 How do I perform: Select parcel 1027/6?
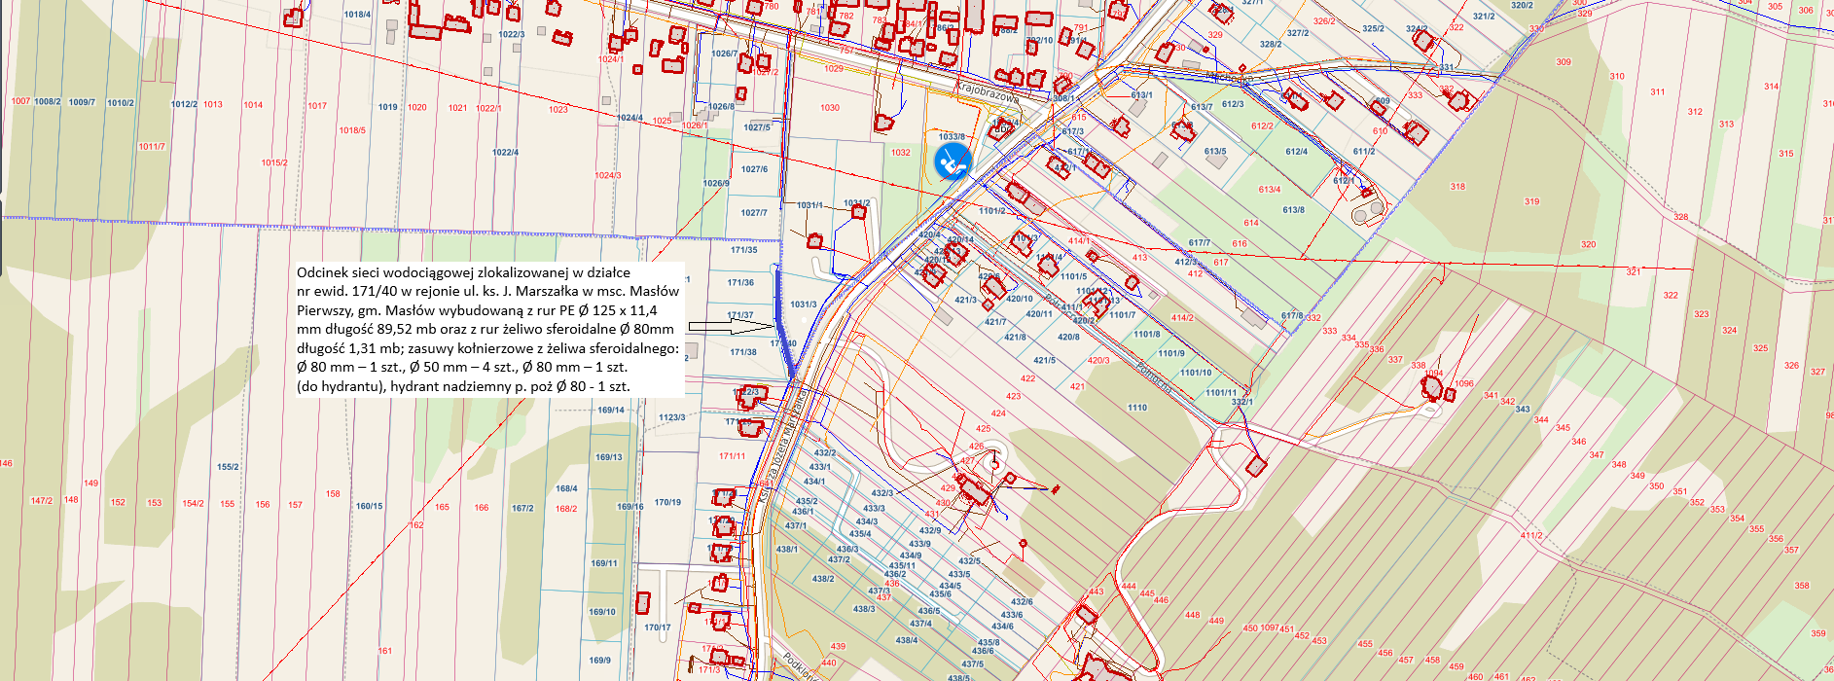pos(754,169)
